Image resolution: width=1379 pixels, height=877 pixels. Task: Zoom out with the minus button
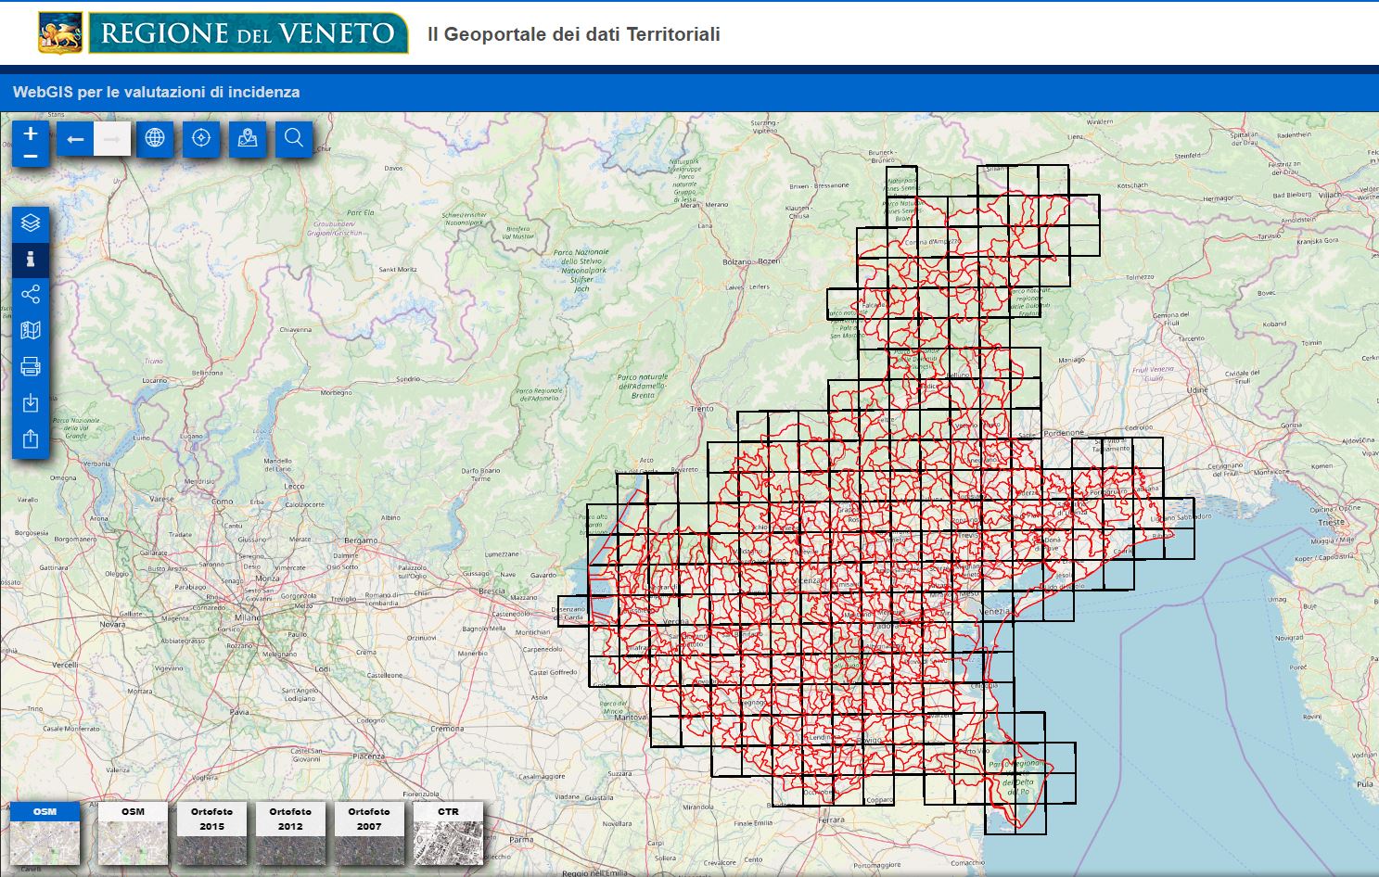click(31, 157)
